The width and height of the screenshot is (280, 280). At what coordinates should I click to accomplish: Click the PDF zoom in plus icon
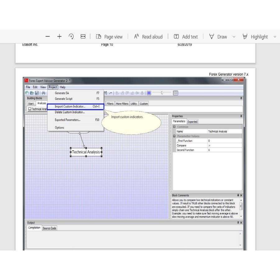click(59, 37)
